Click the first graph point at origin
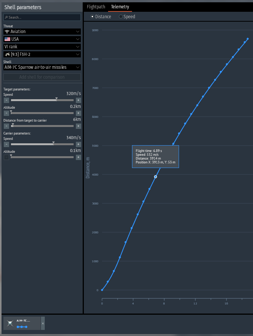Screen dimensions: 253x336 (x=102, y=290)
